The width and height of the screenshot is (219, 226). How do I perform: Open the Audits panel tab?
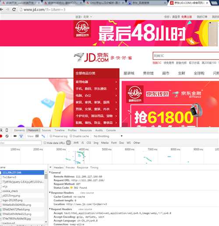click(99, 130)
